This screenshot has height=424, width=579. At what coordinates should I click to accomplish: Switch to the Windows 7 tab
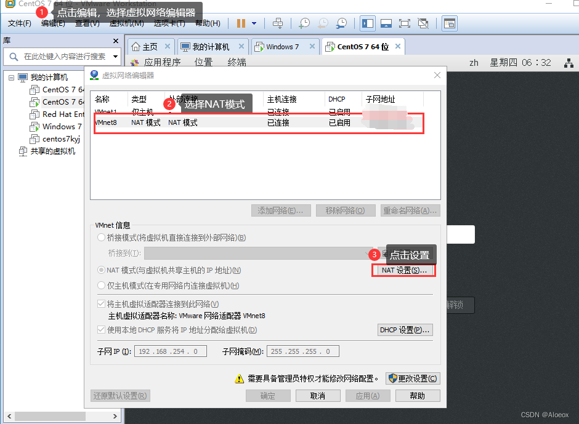pos(281,47)
